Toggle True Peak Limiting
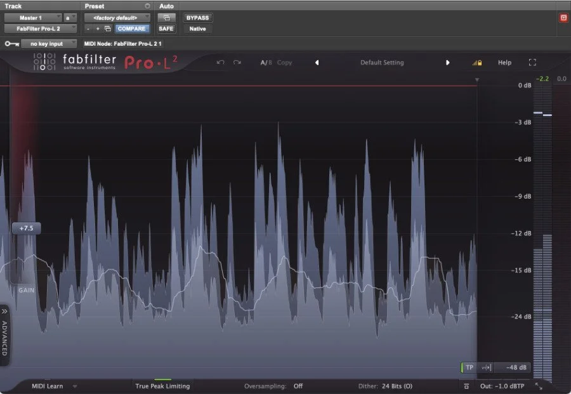Screen dimensions: 571x394 coord(162,386)
